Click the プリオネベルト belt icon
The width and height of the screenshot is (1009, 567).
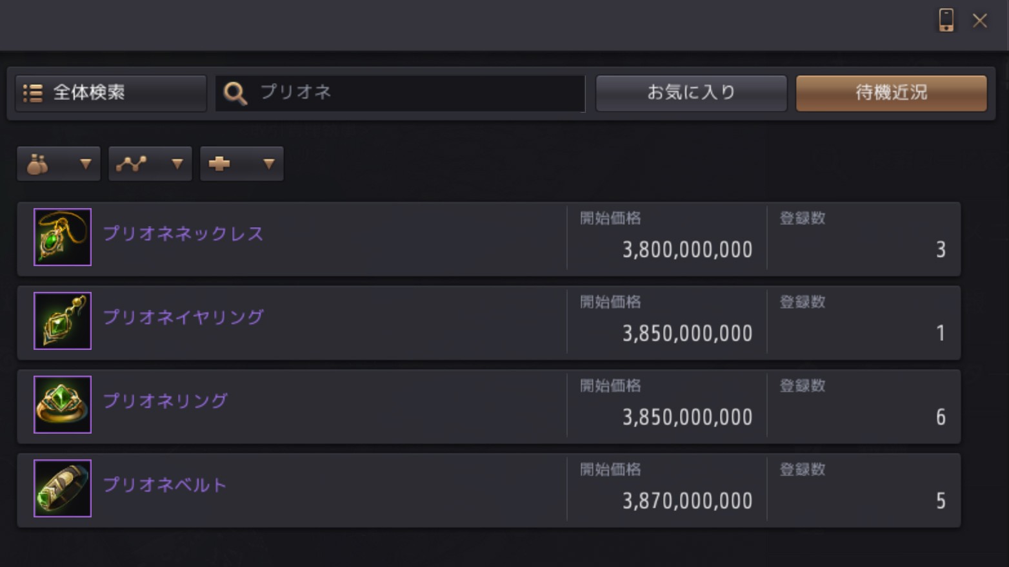tap(63, 488)
